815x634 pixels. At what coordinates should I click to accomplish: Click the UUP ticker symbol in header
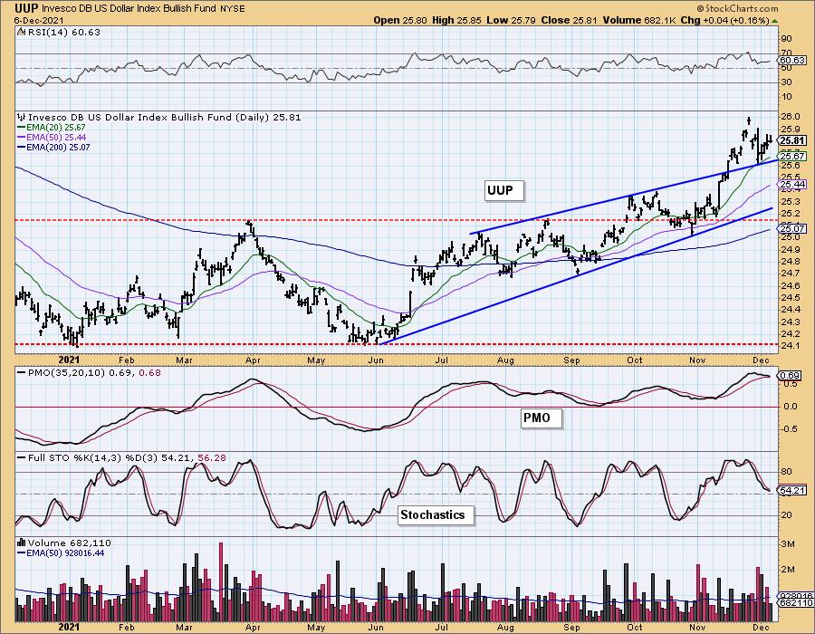(x=25, y=8)
